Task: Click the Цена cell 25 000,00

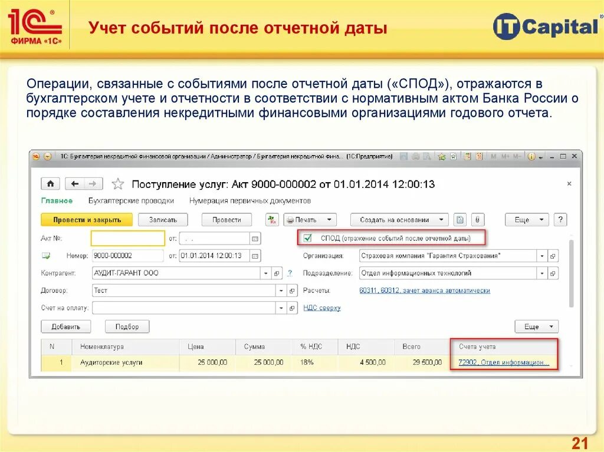Action: [208, 362]
